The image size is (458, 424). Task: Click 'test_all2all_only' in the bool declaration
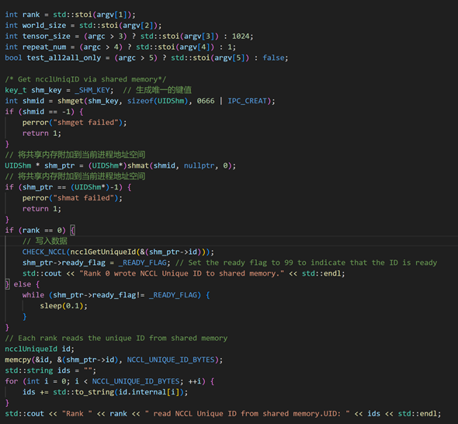(x=64, y=58)
